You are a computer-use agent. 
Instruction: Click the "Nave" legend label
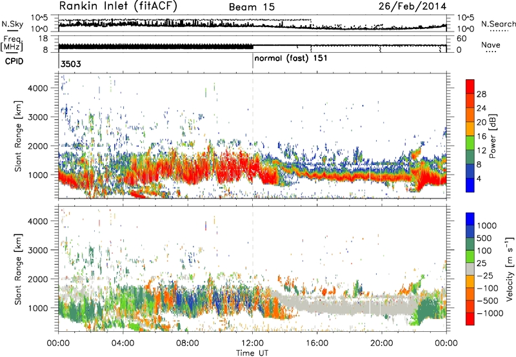point(491,44)
